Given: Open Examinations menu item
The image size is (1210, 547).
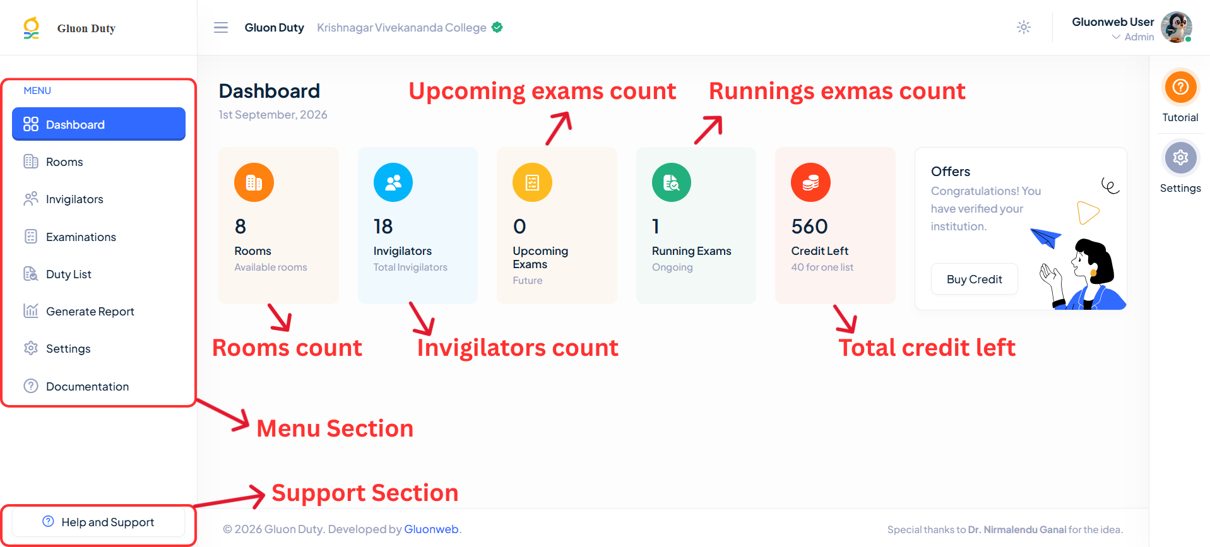Looking at the screenshot, I should point(98,237).
